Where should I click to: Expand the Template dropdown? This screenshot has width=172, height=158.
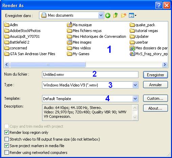(x=135, y=98)
